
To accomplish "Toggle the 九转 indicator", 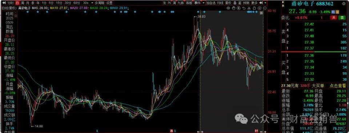I will pos(181,3).
